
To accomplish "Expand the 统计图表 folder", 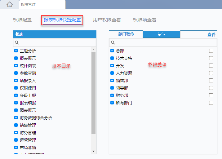I will (16, 66).
